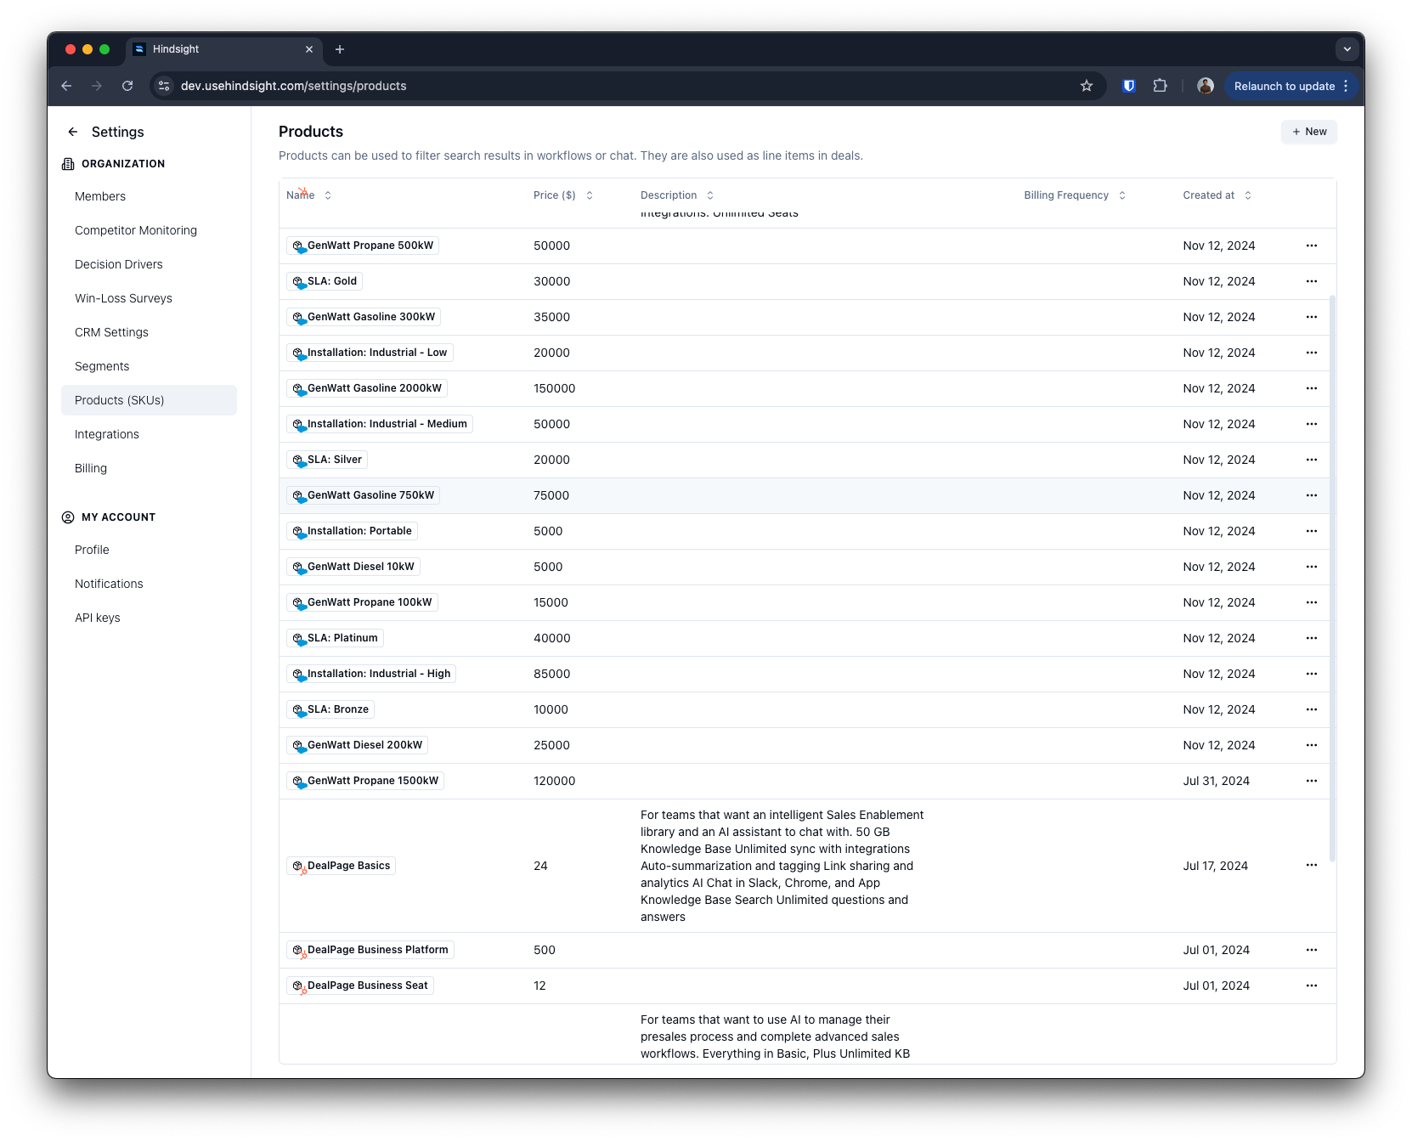Open more options for DealPage Business Platform row
This screenshot has width=1412, height=1141.
click(1312, 950)
